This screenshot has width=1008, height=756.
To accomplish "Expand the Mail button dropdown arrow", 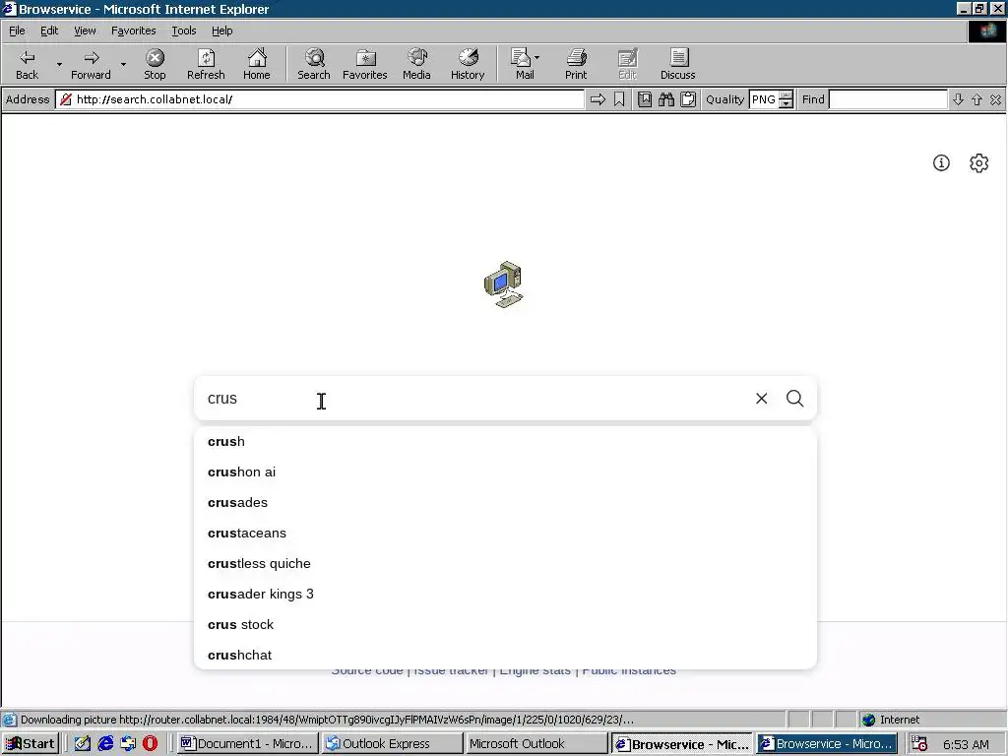I will [x=536, y=58].
